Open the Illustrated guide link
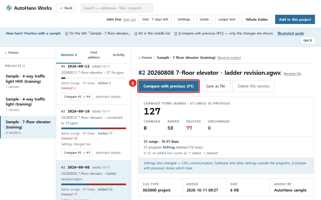The image size is (321, 200). point(291,33)
